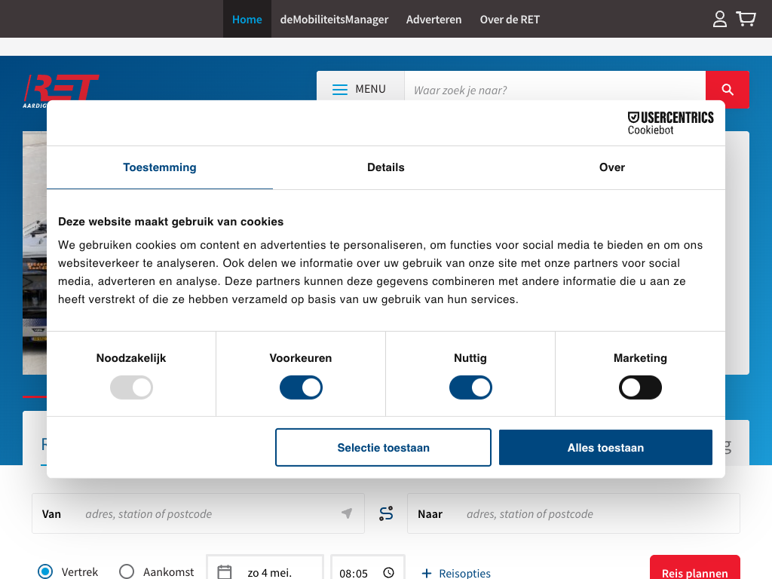Open the Over tab in cookie dialog

(611, 167)
